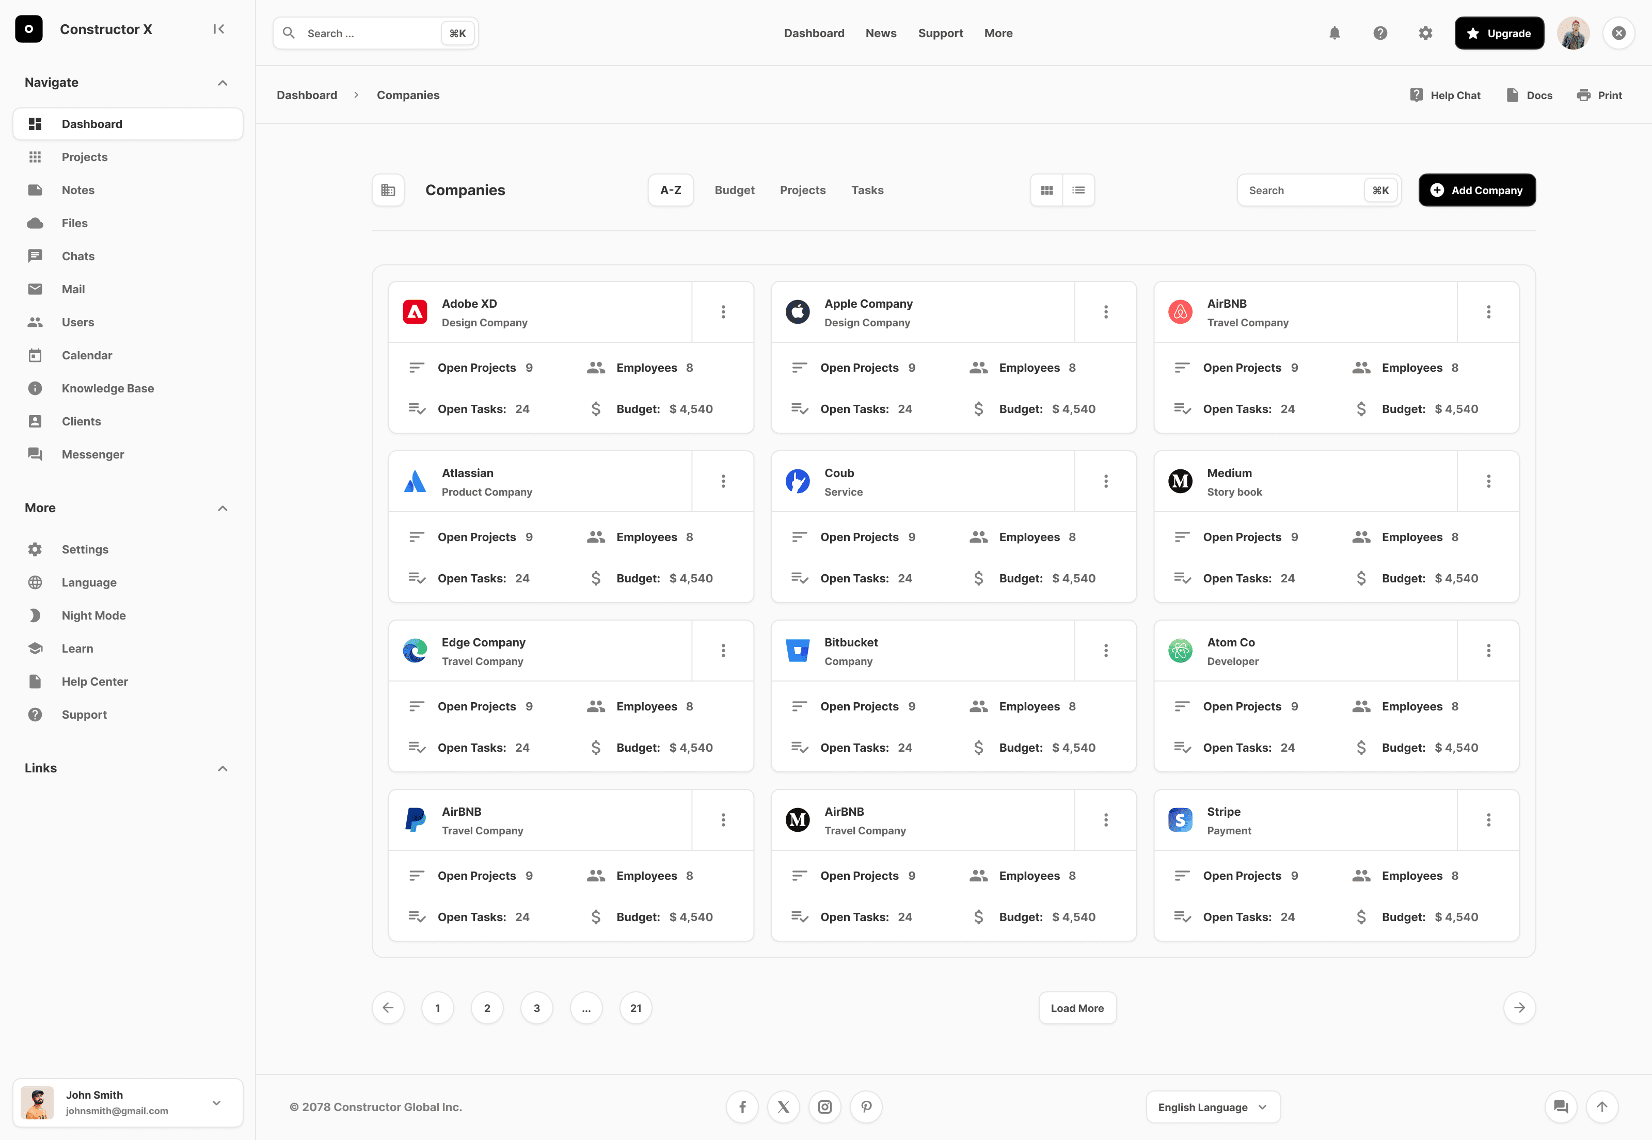Toggle Night Mode in sidebar
This screenshot has height=1140, width=1652.
click(93, 615)
